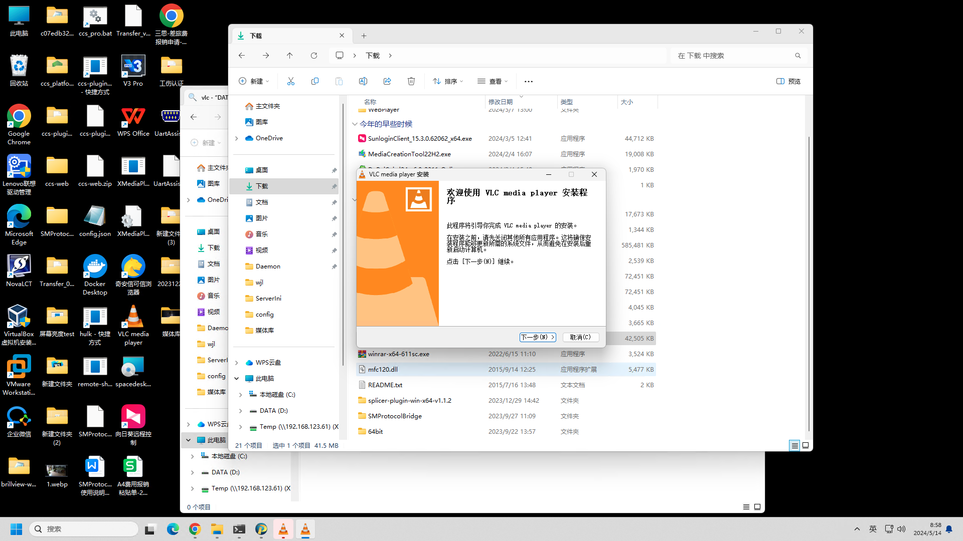This screenshot has height=541, width=963.
Task: Select SunloginClient_15.3.0.62062_x64.exe
Action: 506,139
